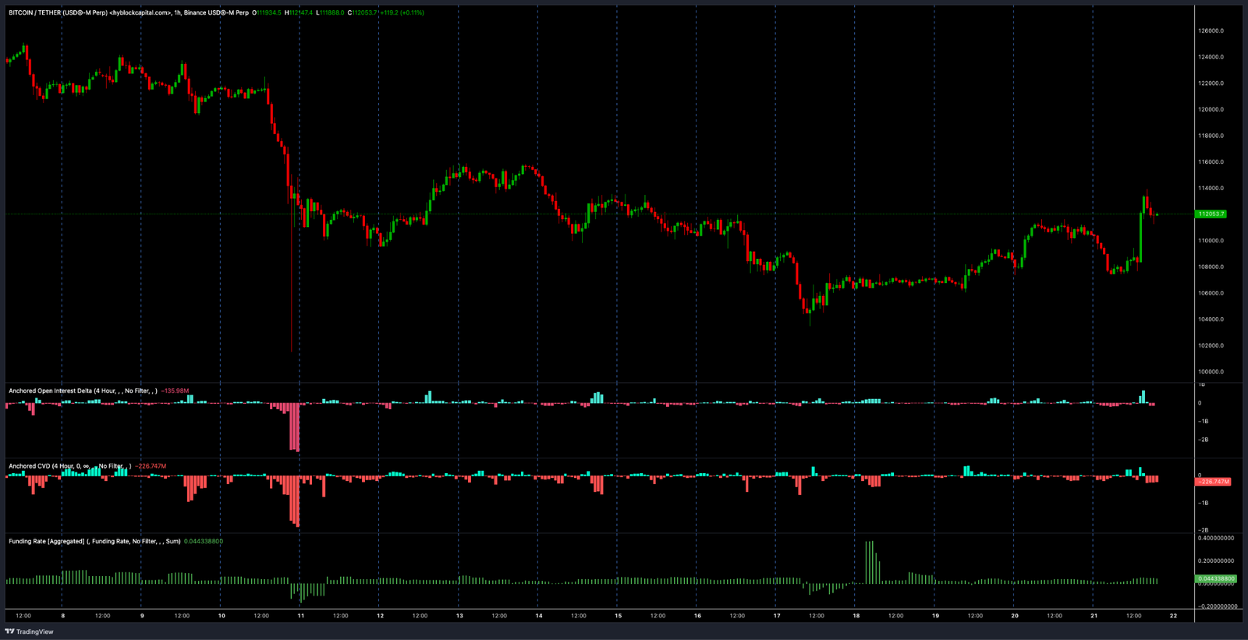This screenshot has height=640, width=1248.
Task: Click date 15 on the time axis
Action: pos(618,616)
